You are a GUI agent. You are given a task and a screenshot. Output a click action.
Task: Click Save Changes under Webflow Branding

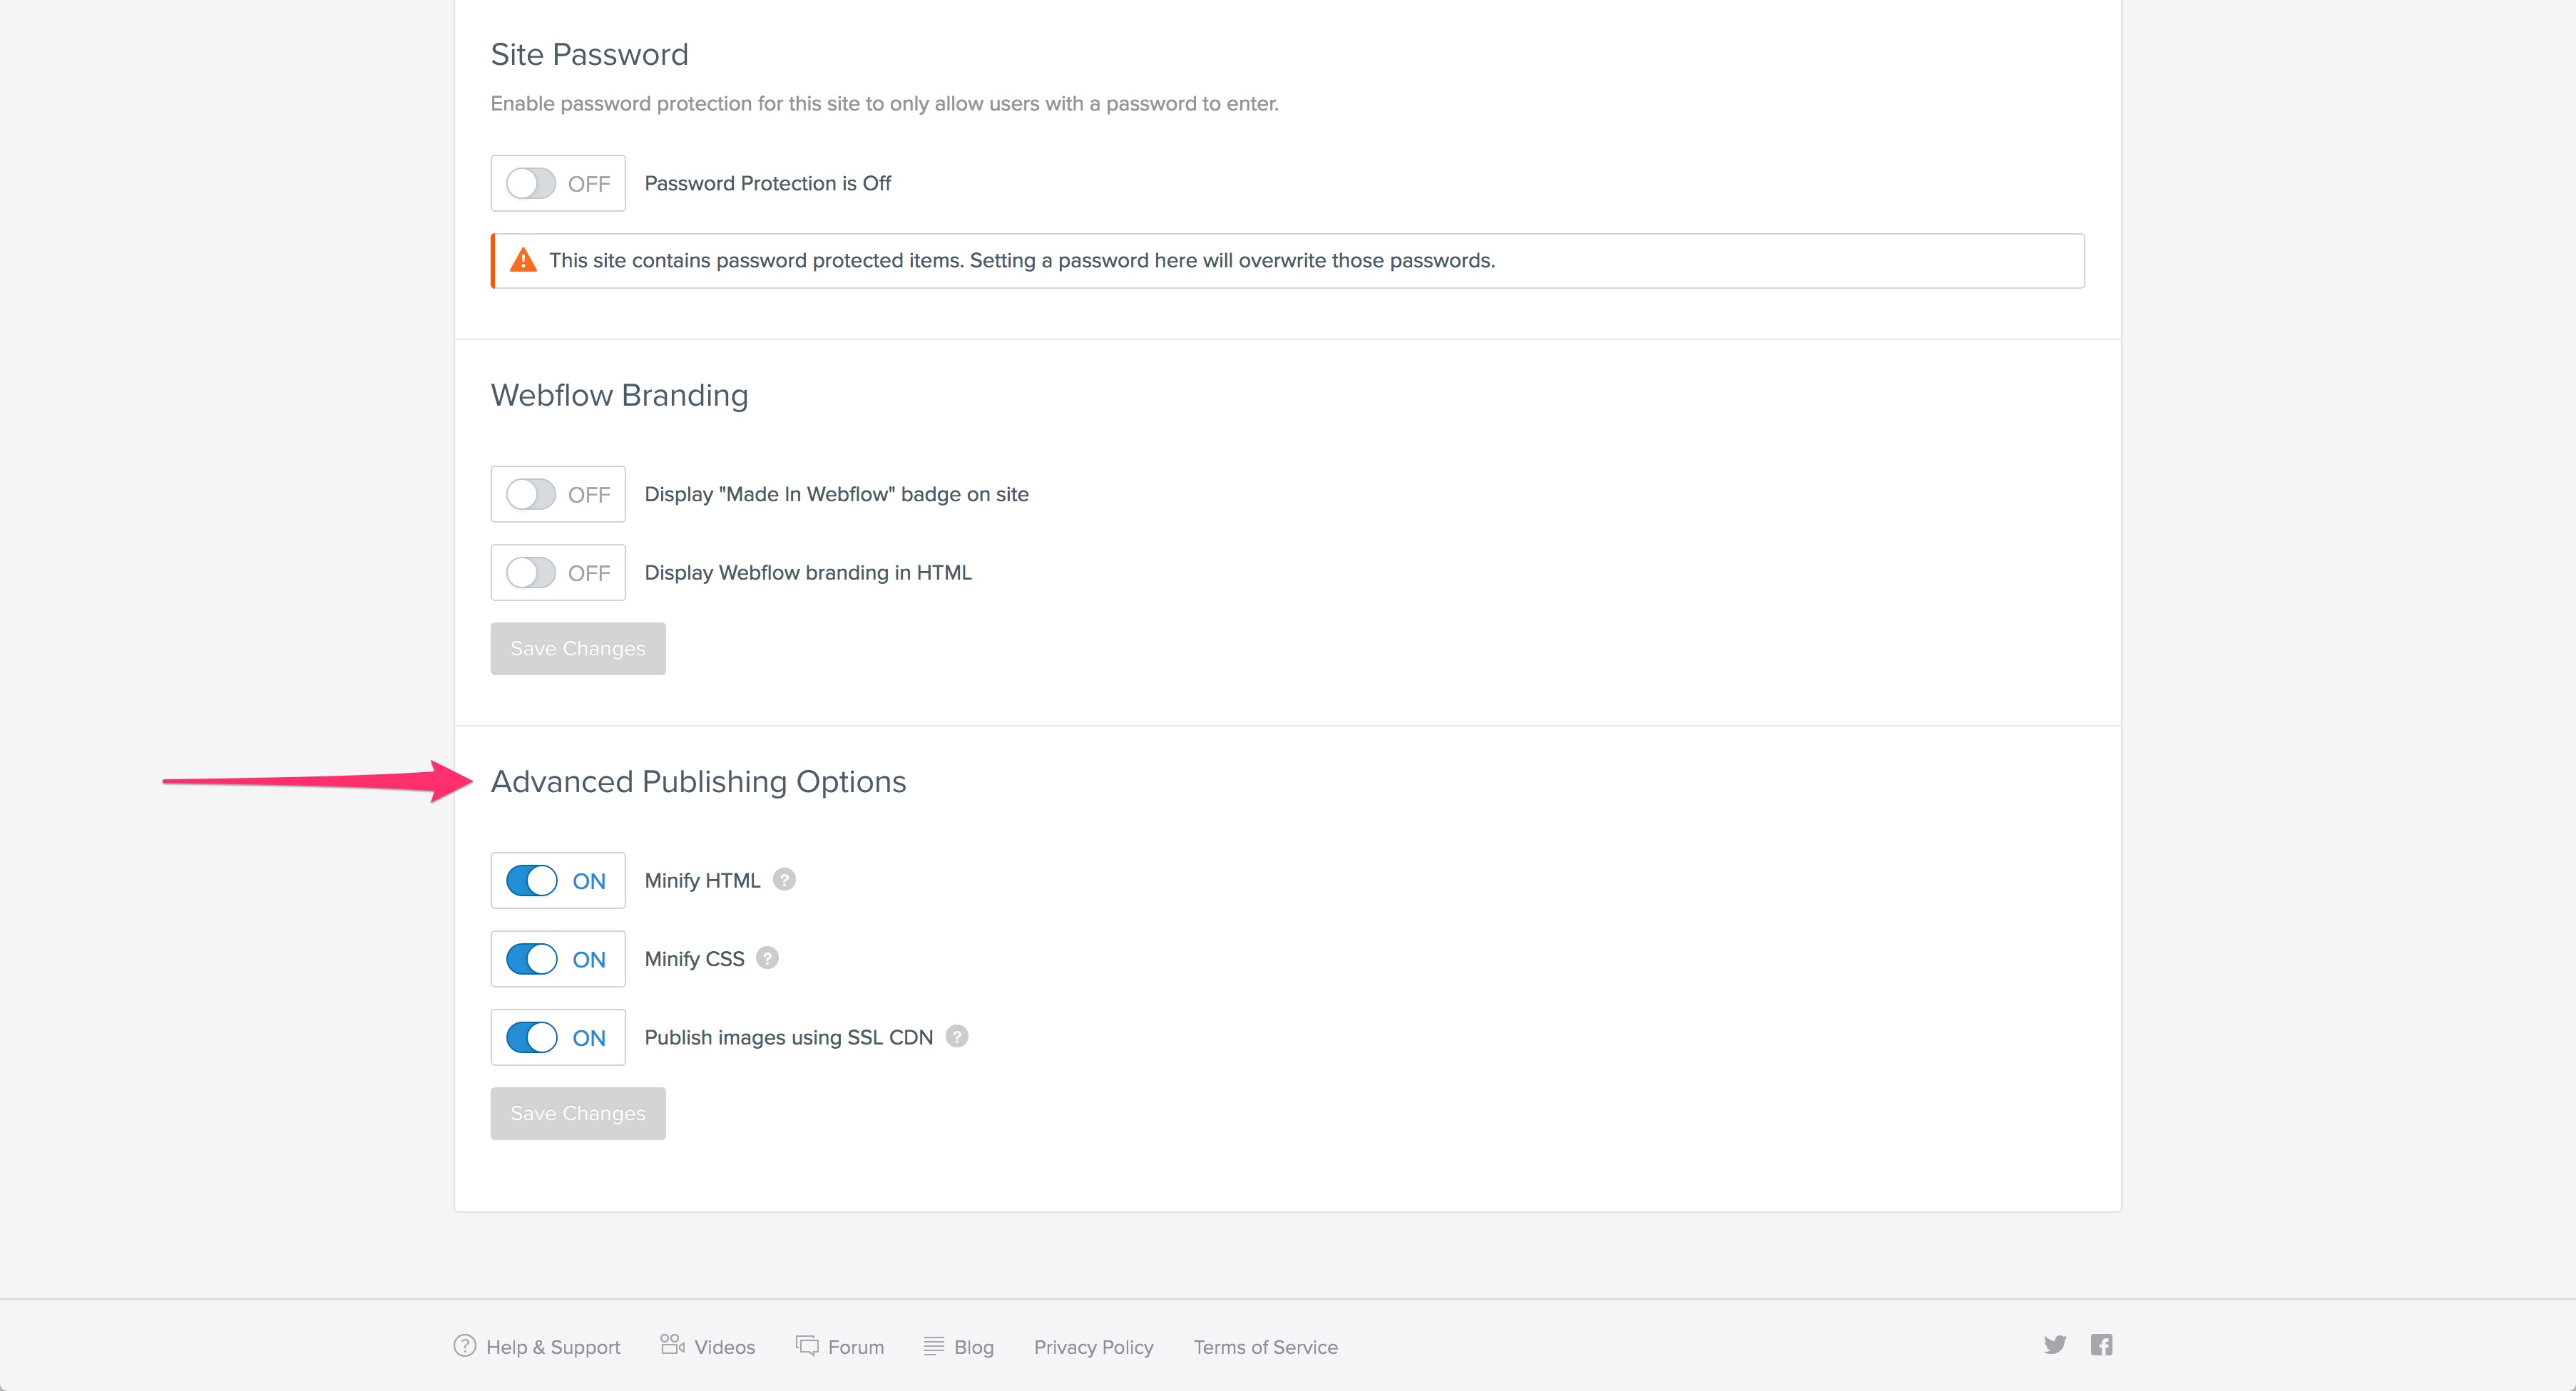578,649
